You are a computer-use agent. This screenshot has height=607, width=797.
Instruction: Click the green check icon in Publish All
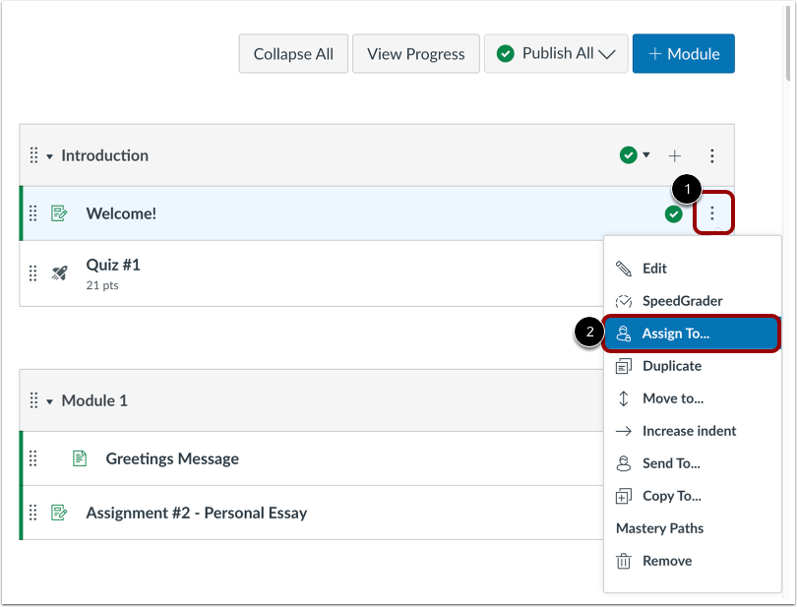[505, 53]
